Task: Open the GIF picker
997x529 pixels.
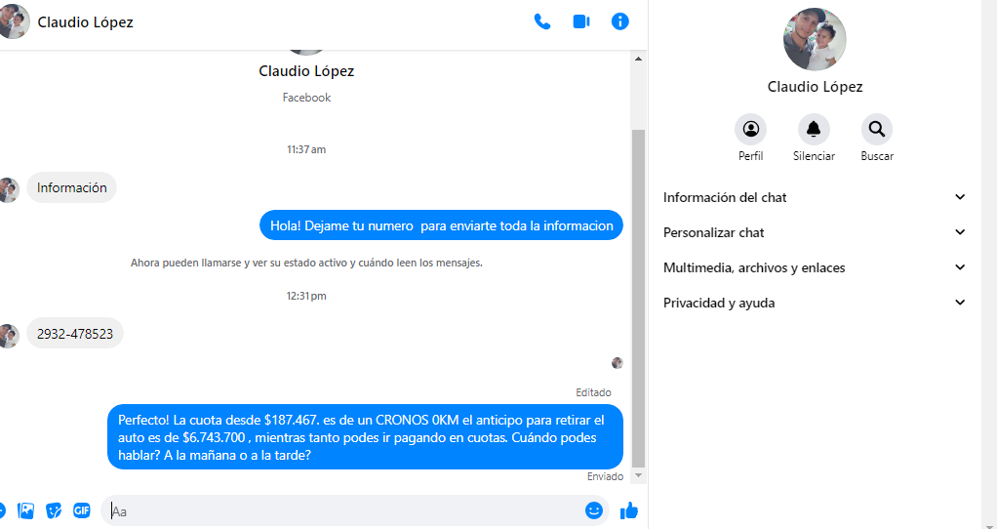Action: 81,510
